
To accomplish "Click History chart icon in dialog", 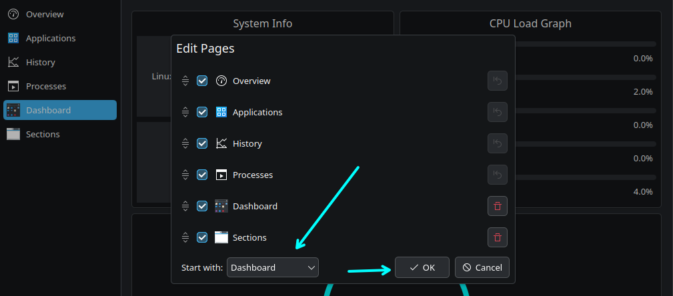I will click(x=221, y=143).
